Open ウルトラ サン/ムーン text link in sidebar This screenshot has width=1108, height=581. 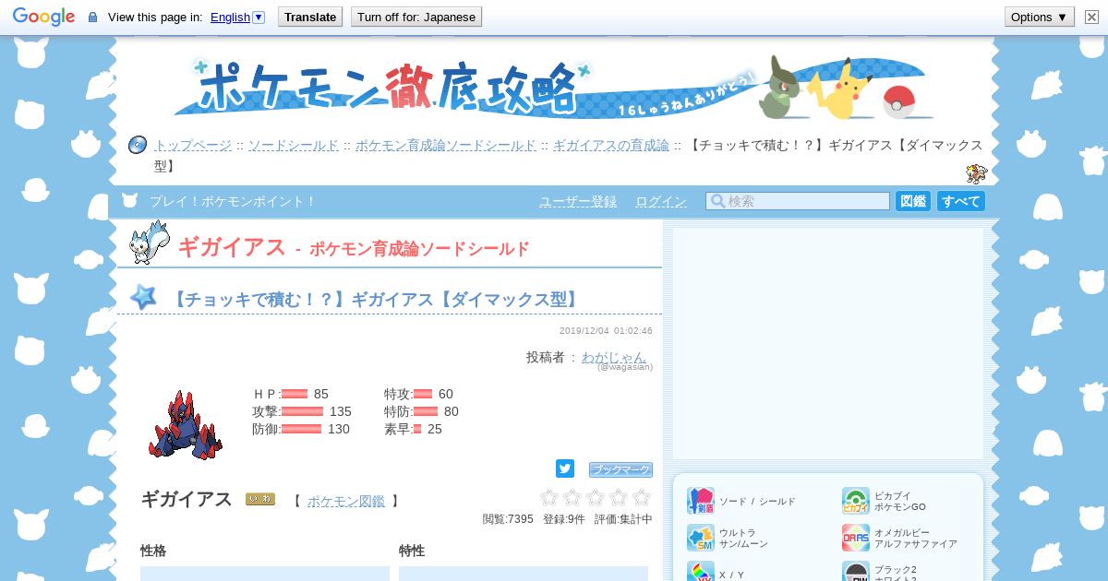tap(743, 539)
